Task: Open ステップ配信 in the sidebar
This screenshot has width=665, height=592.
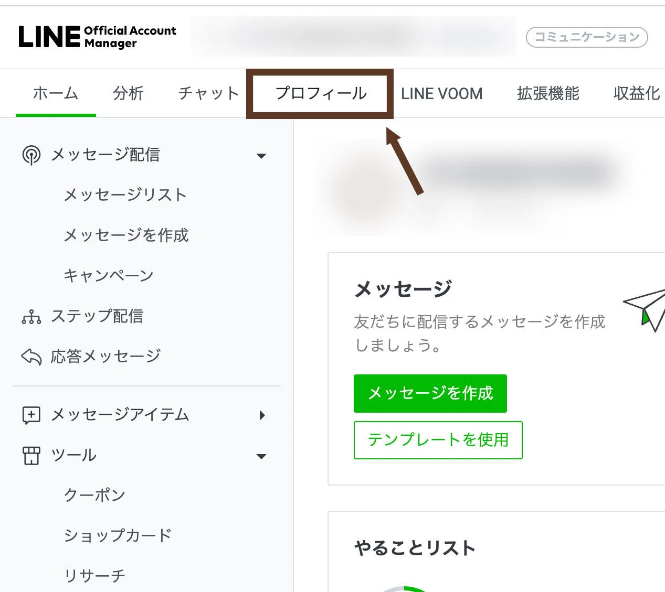Action: pyautogui.click(x=97, y=316)
